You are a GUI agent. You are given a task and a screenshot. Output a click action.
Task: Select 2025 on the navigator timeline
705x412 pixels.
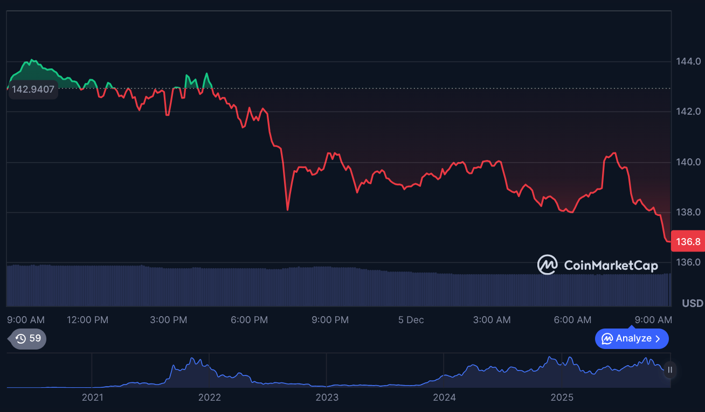coord(562,397)
